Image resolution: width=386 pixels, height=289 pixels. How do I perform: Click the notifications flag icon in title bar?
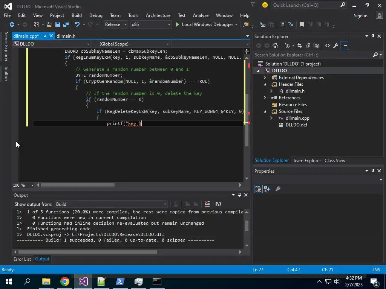(253, 5)
